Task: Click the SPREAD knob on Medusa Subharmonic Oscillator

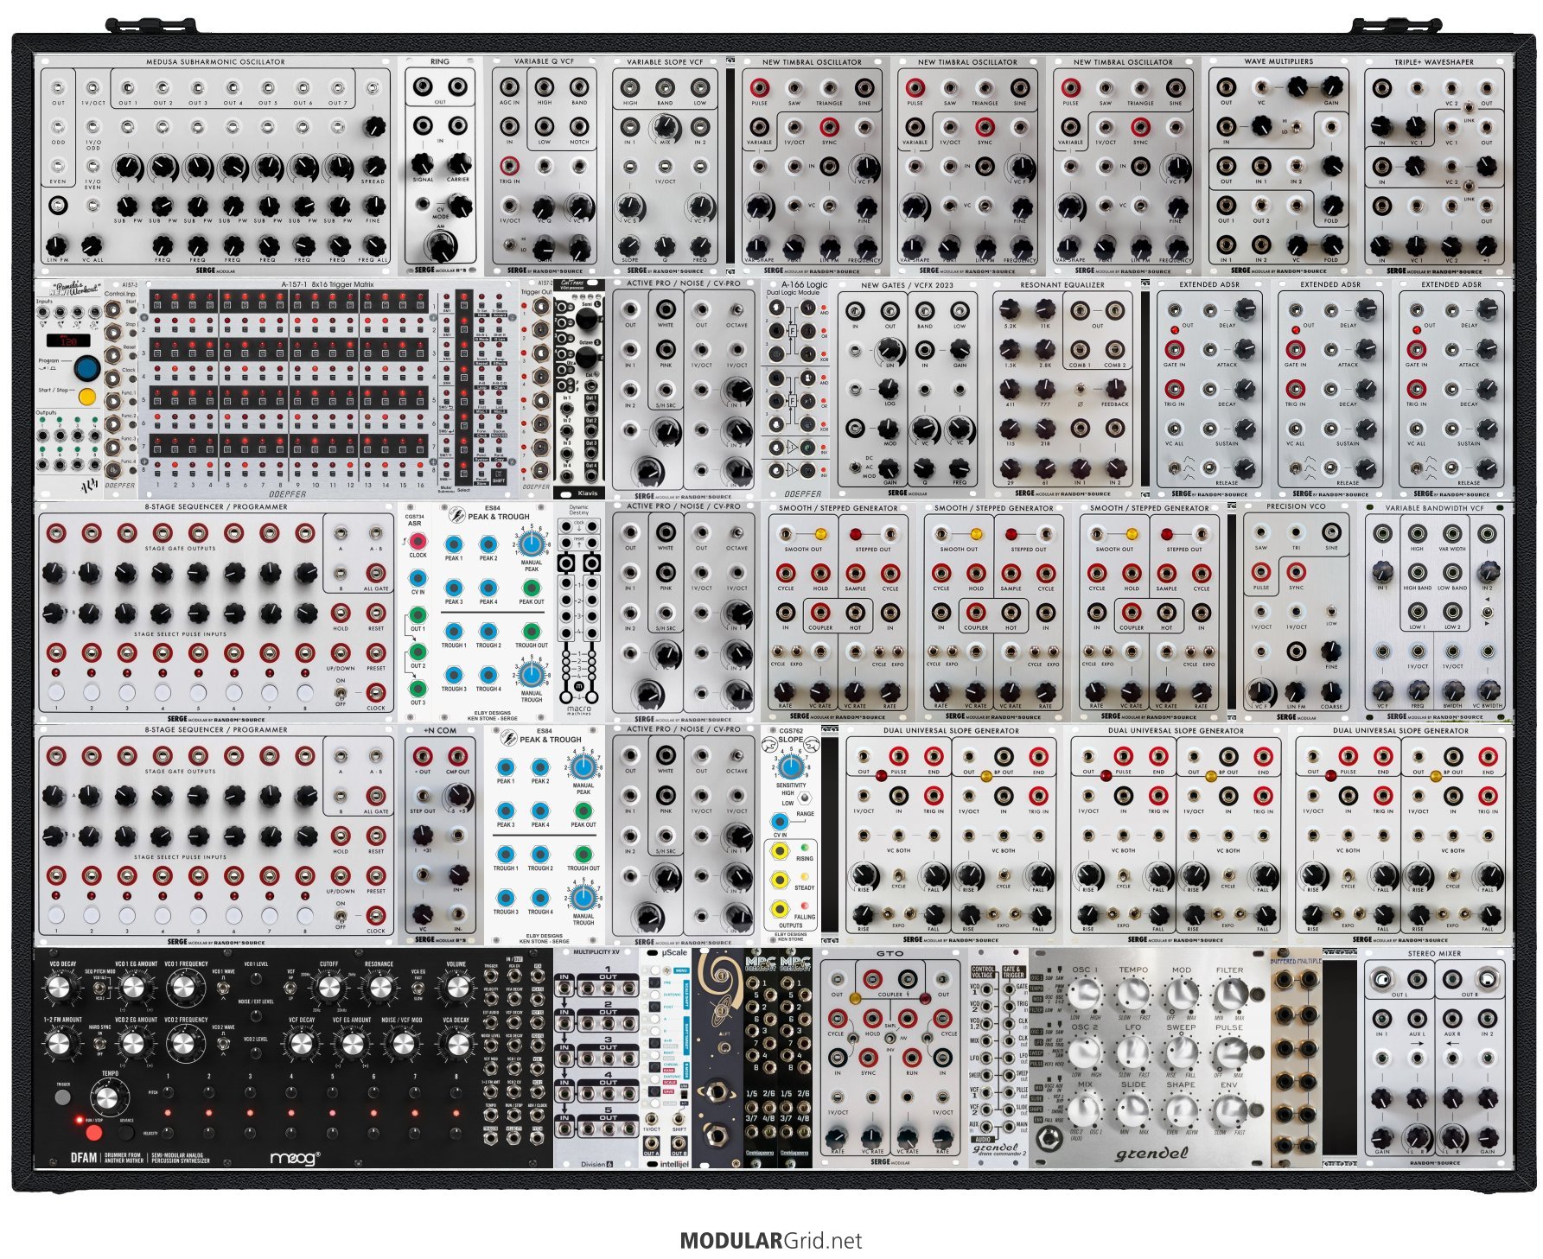Action: (373, 166)
